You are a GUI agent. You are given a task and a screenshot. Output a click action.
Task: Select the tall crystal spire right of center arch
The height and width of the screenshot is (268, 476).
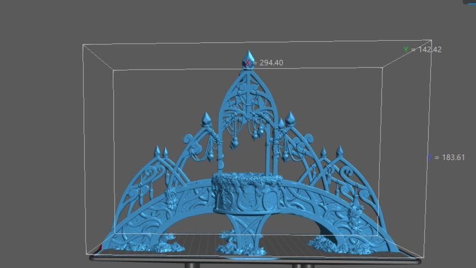[x=290, y=119]
